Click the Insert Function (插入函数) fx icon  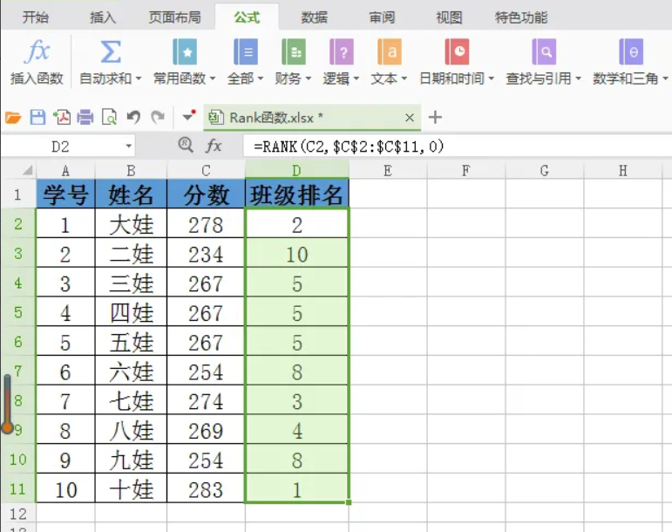point(37,51)
